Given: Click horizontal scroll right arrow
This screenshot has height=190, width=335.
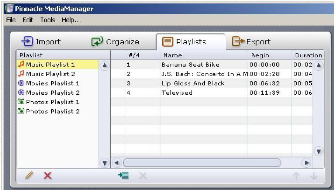Looking at the screenshot, I should point(307,163).
